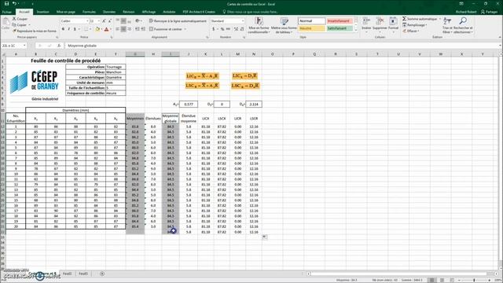The width and height of the screenshot is (503, 283).
Task: Decrease decimal places
Action: tap(242, 29)
